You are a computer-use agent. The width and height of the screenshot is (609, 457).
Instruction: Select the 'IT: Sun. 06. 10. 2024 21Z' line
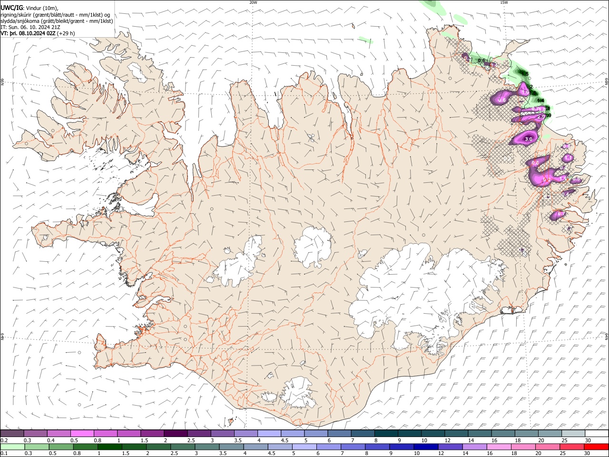click(x=31, y=27)
